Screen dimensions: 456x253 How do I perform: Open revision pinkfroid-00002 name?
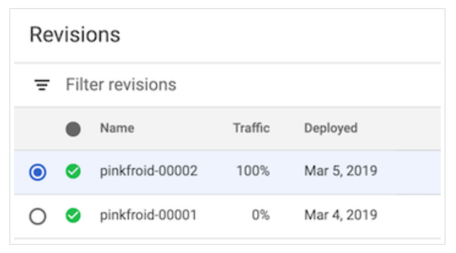(x=149, y=171)
